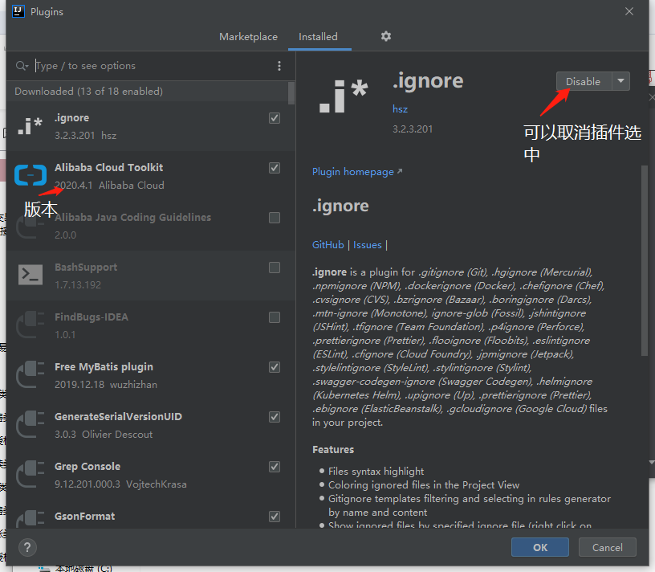Click the GenerateSerialVersionUID plugin icon
This screenshot has height=572, width=655.
(30, 424)
